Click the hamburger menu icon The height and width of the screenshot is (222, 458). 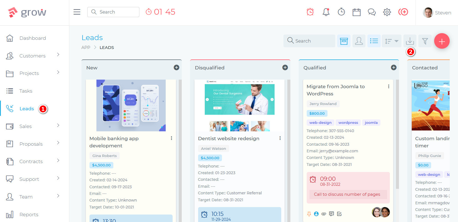[77, 12]
